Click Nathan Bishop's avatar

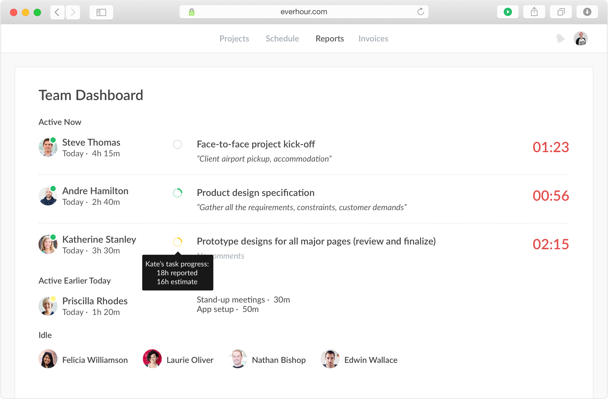(238, 359)
